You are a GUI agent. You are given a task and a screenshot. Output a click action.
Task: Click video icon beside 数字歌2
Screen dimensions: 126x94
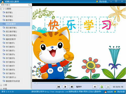4,16
